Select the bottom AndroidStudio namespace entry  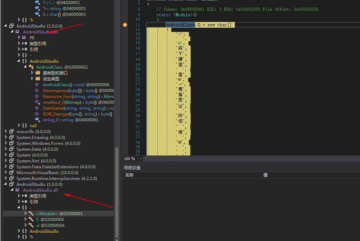(x=44, y=231)
